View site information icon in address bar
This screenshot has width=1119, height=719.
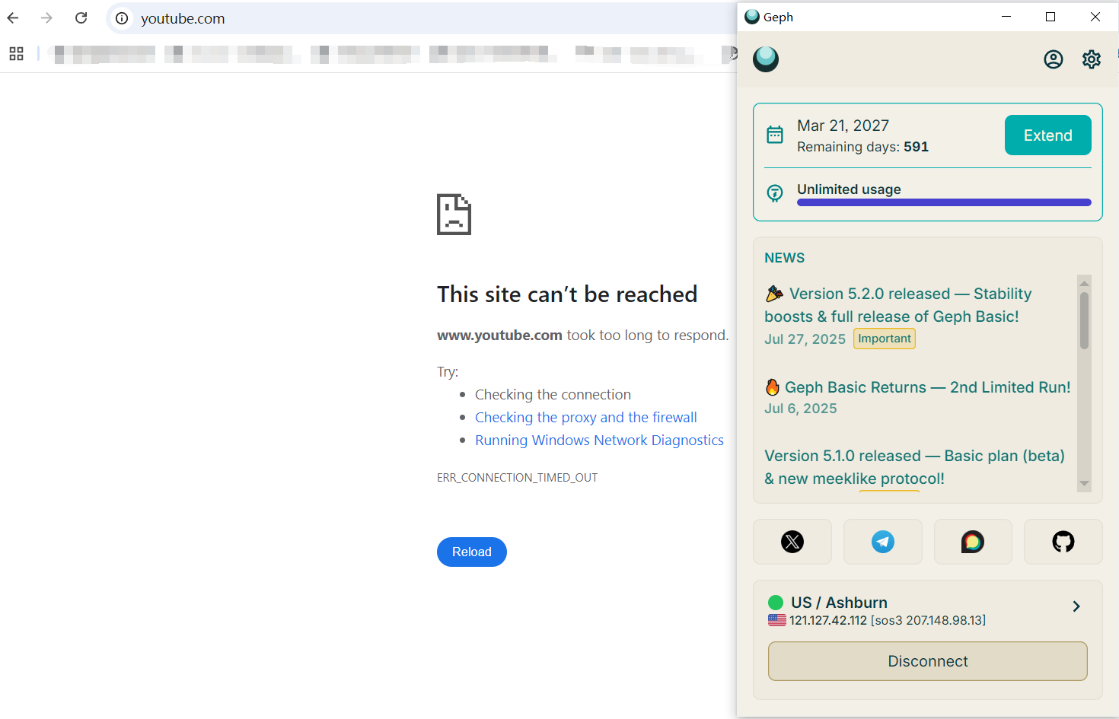point(122,18)
